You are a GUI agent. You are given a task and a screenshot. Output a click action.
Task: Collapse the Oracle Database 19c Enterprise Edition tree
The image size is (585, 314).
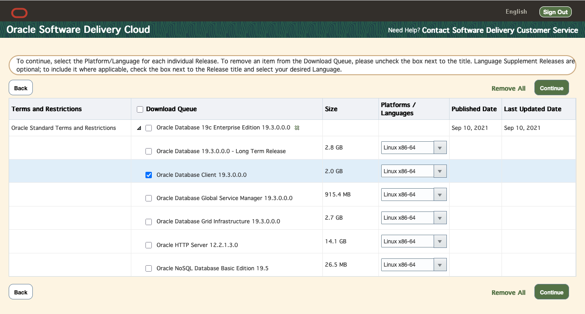click(x=139, y=128)
